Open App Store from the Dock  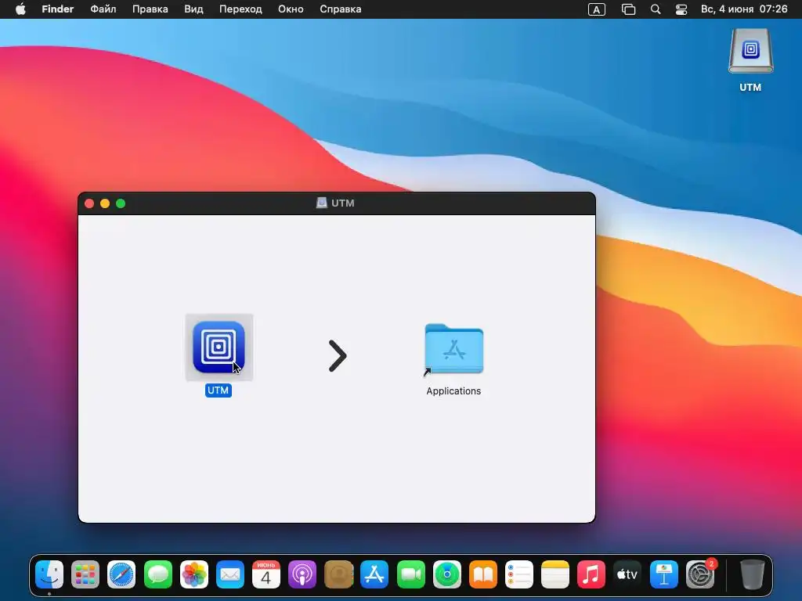click(374, 574)
